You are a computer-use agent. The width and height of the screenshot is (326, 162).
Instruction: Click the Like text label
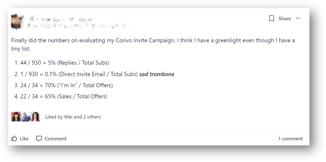(x=24, y=139)
